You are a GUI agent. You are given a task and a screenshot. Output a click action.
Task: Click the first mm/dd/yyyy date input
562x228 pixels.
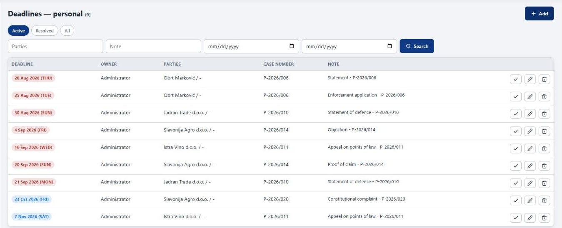[251, 46]
